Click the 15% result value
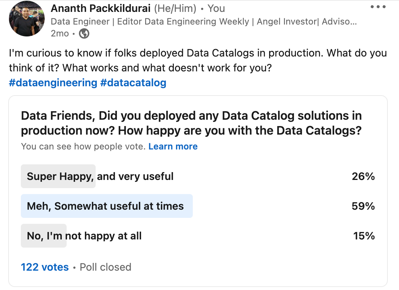399x290 pixels. (x=363, y=236)
